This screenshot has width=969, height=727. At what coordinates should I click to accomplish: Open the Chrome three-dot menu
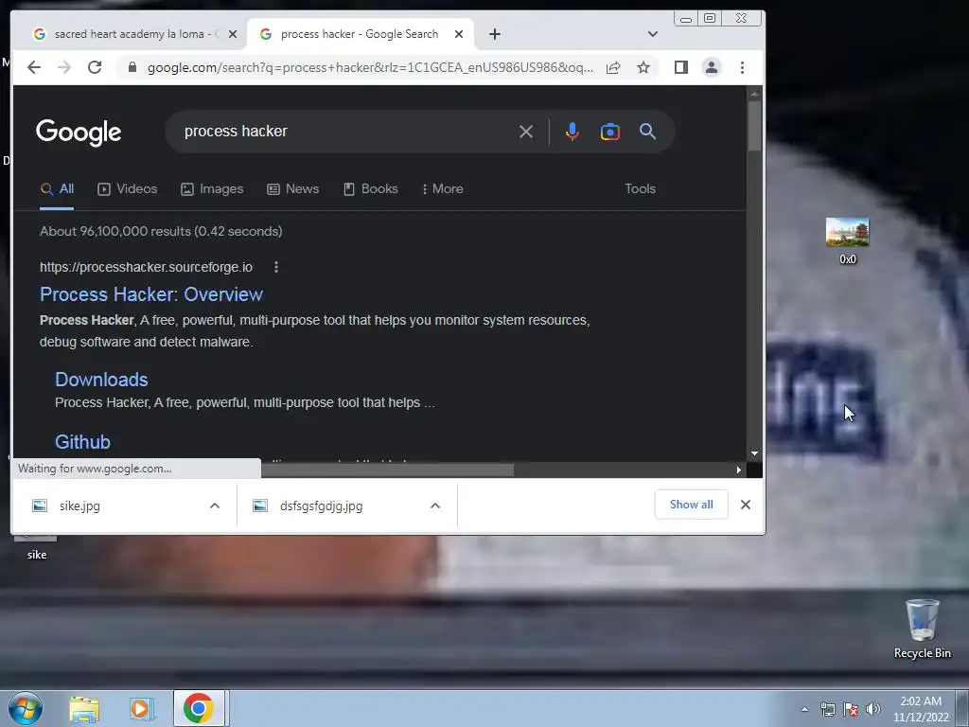742,67
